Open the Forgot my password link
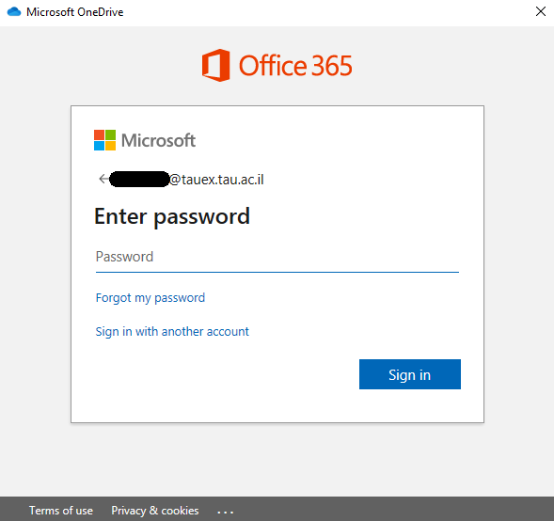The height and width of the screenshot is (521, 554). (x=150, y=298)
